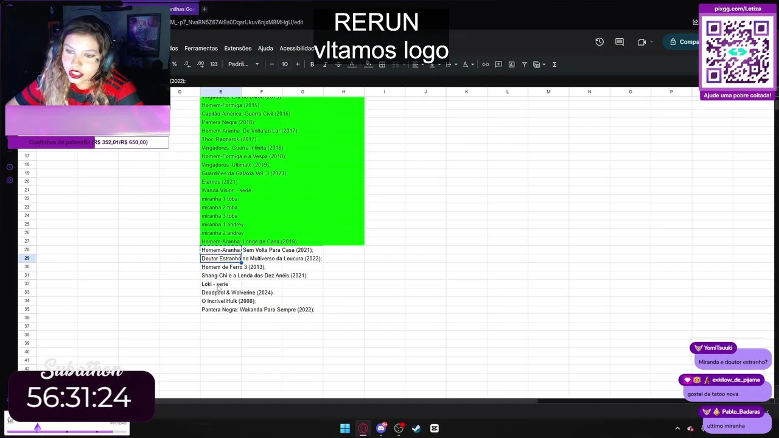The image size is (779, 438).
Task: Select cell 'Deadpool & Wolverine (2024)'
Action: point(237,293)
